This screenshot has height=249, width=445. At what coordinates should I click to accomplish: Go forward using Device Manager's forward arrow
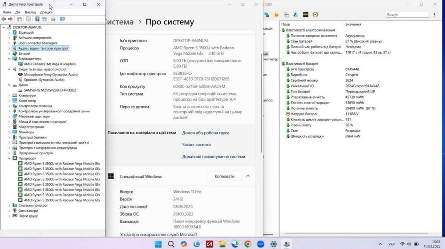11,19
